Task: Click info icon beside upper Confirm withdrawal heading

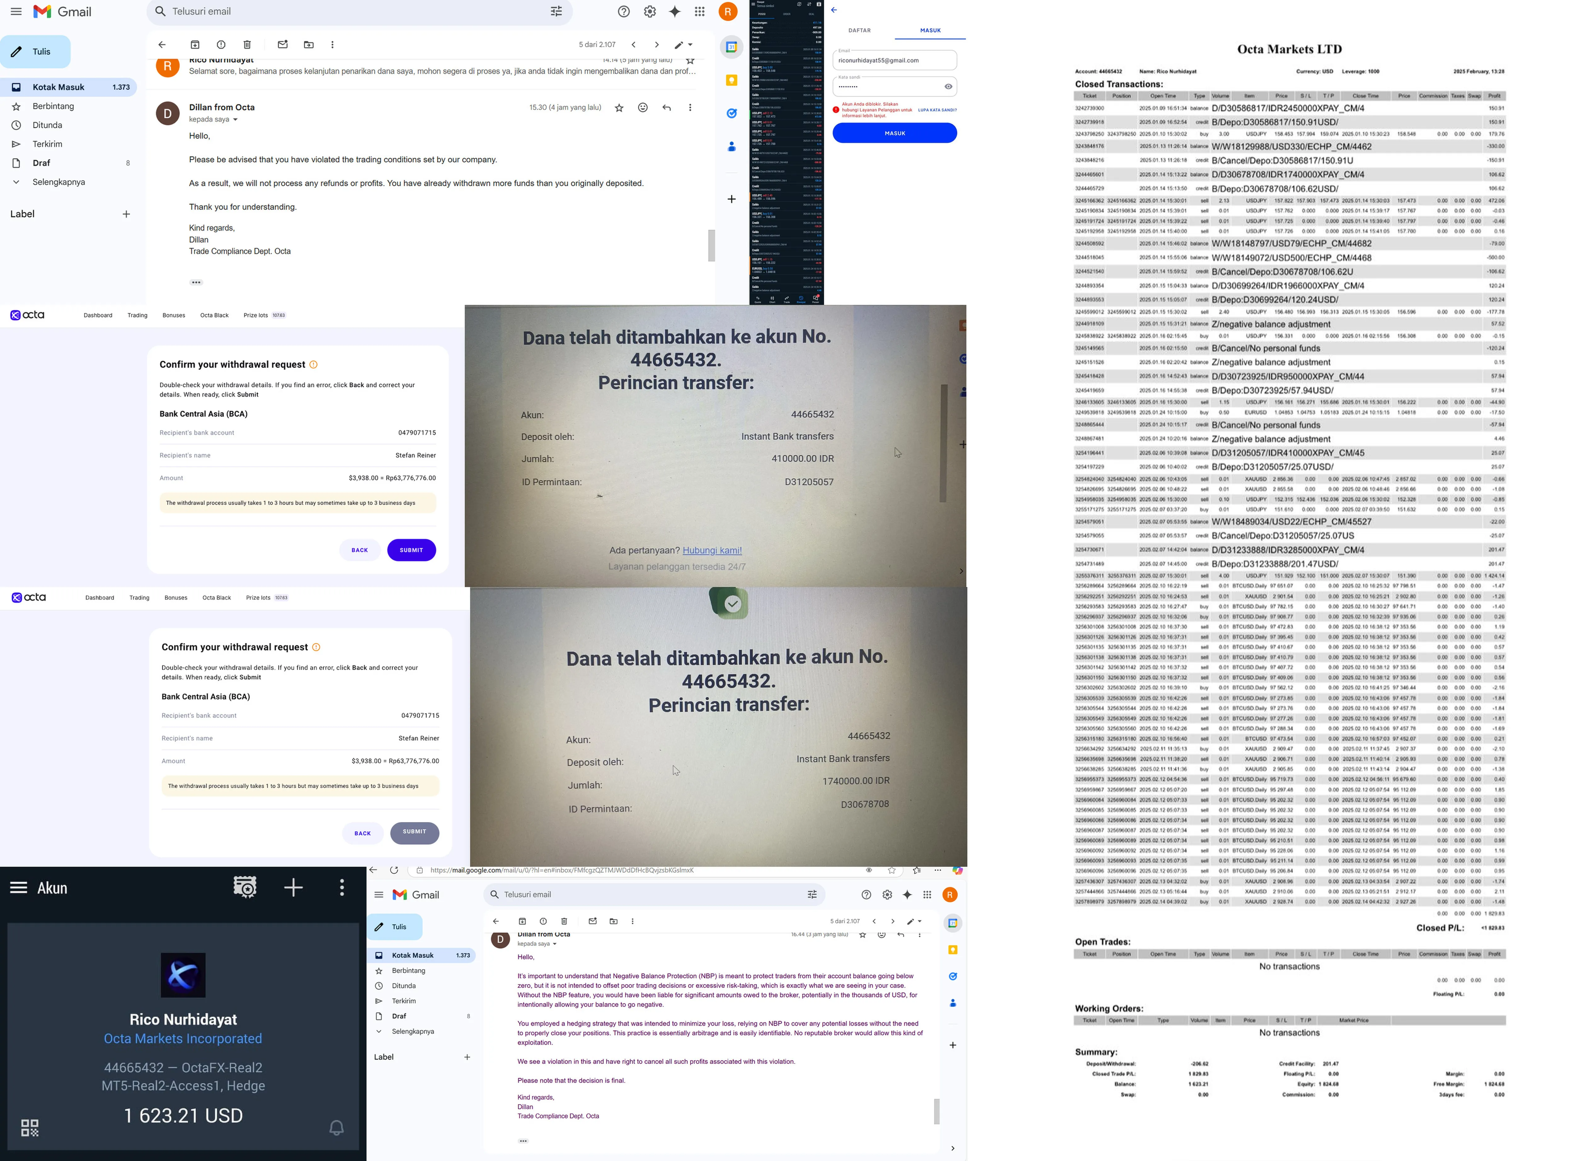Action: pos(314,364)
